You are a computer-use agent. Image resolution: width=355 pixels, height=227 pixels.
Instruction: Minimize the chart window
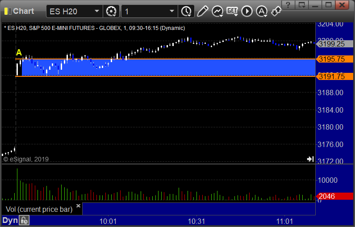pos(315,5)
